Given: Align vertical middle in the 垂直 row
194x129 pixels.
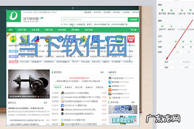Looking at the screenshot, I should click(183, 47).
